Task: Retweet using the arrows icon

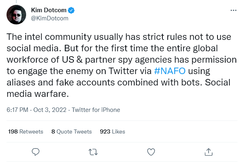Action: pos(93,152)
